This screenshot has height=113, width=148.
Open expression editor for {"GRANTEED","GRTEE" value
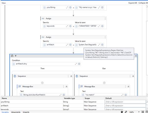[99, 26]
